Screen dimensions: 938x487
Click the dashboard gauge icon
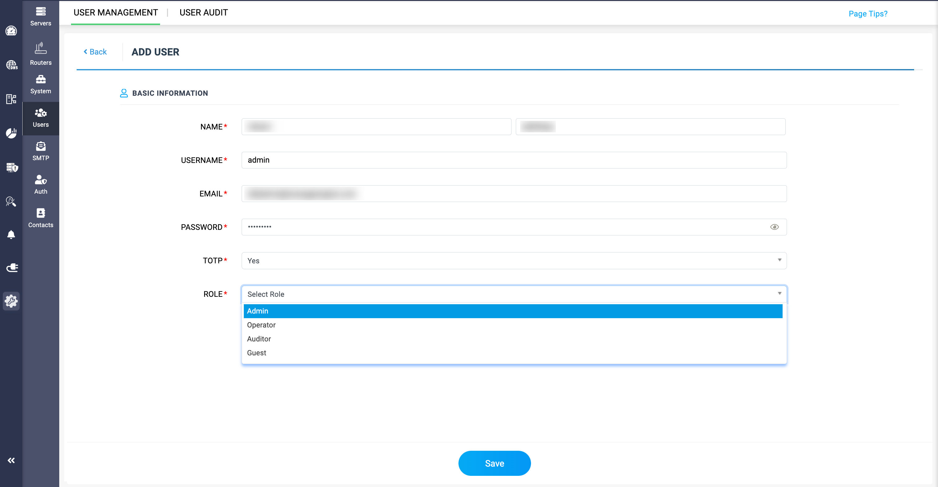11,31
